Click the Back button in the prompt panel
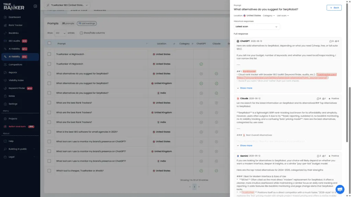 click(x=334, y=8)
